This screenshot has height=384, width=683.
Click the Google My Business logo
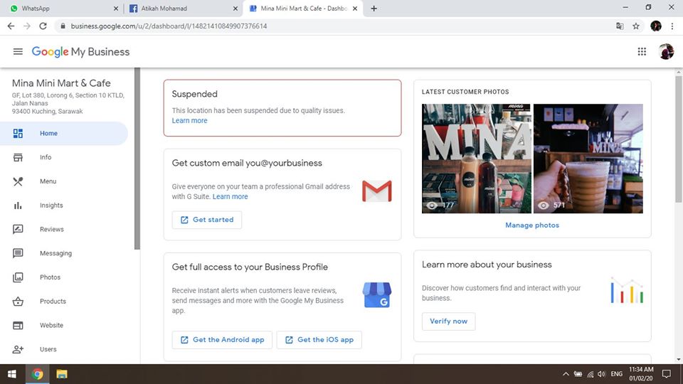pos(80,52)
